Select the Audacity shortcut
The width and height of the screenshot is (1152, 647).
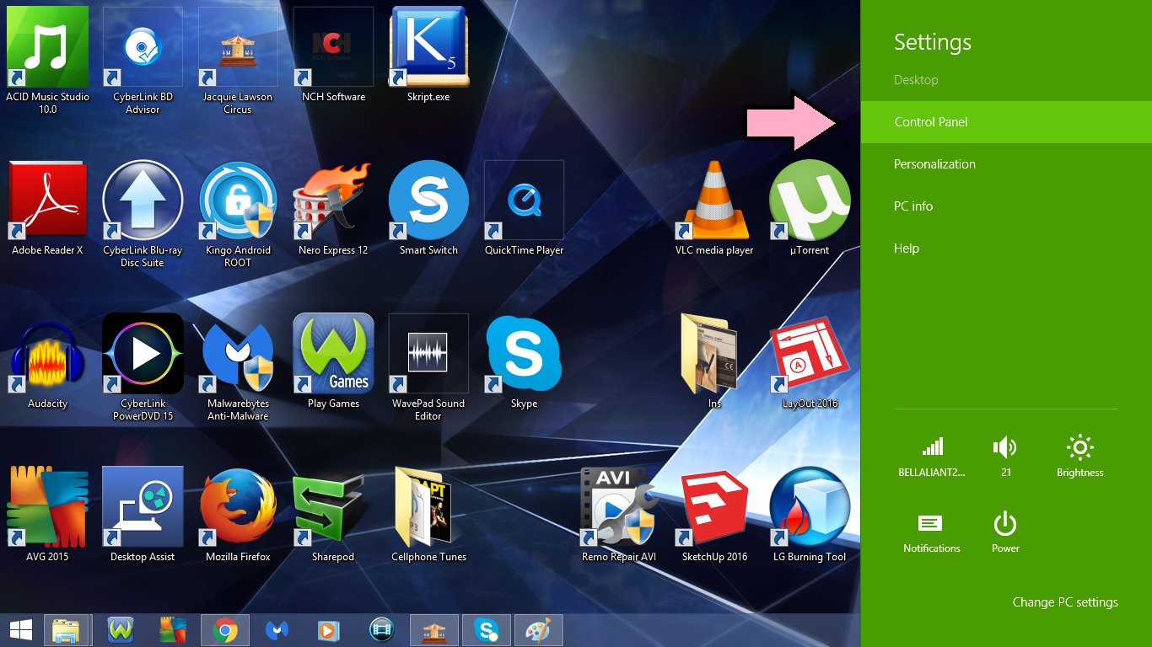click(47, 361)
